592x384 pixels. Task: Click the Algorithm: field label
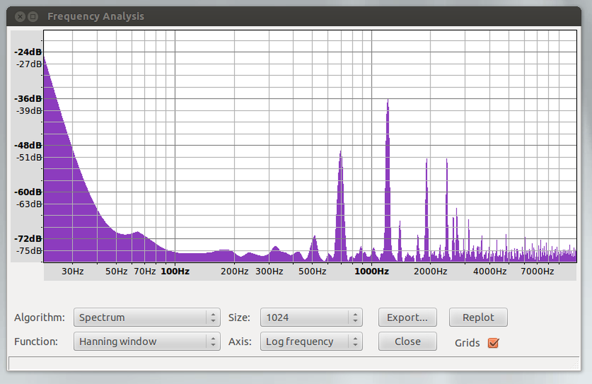coord(40,318)
